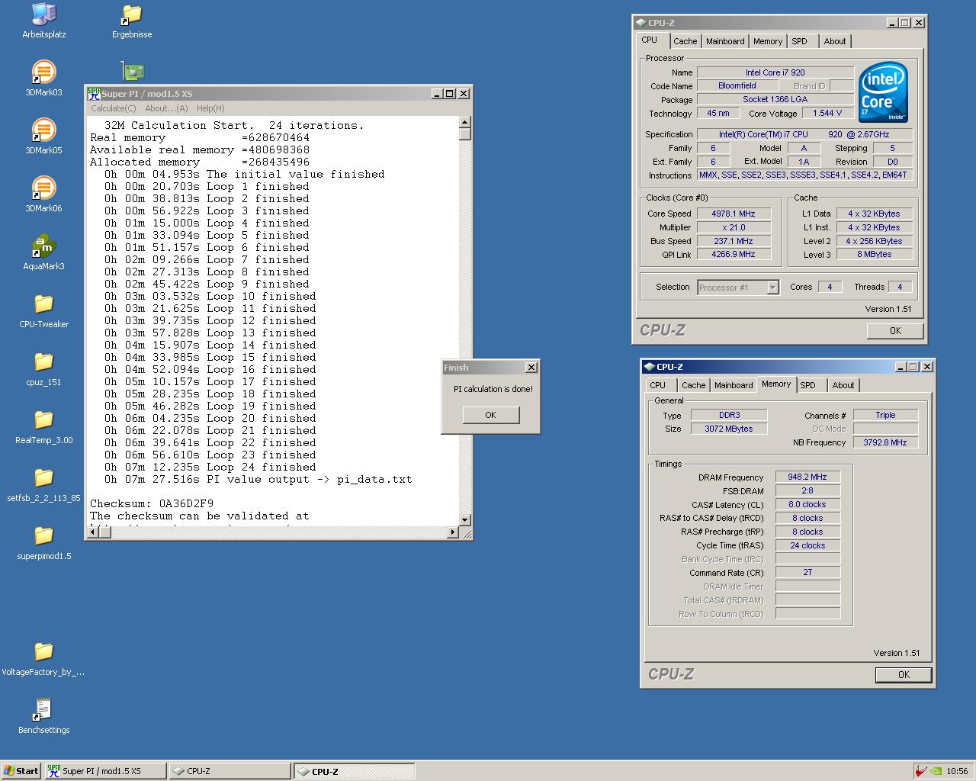Click the Channels # value Triple
Image resolution: width=976 pixels, height=781 pixels.
point(885,415)
